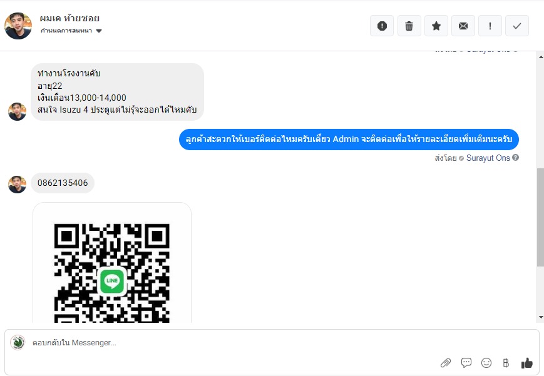Send a thumbs-up like
This screenshot has height=376, width=544.
click(526, 363)
